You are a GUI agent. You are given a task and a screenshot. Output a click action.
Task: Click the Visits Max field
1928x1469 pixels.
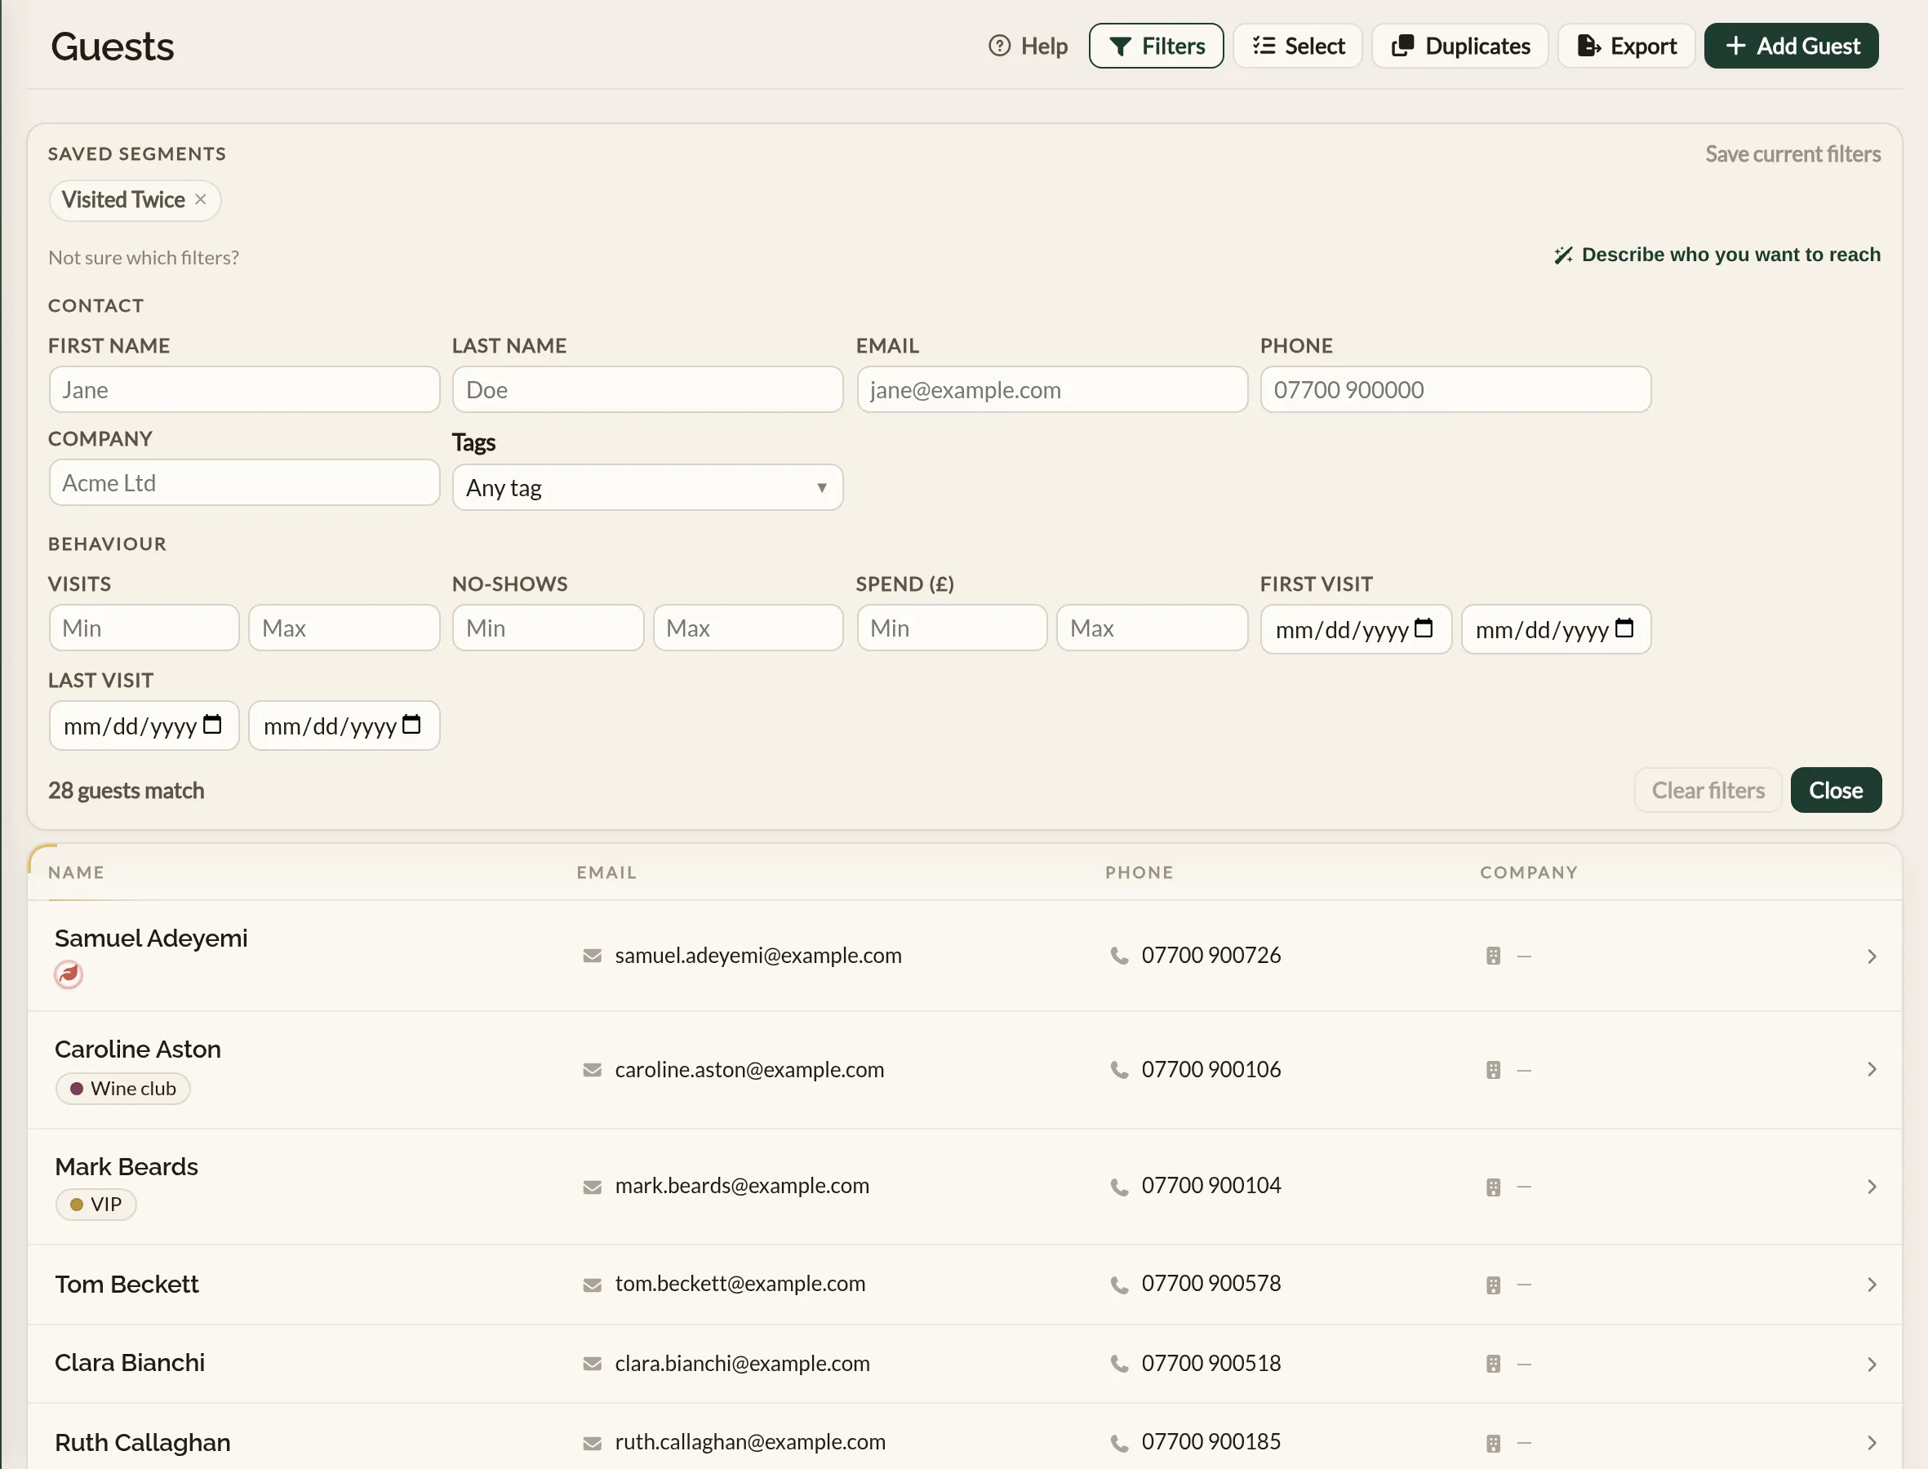[344, 628]
